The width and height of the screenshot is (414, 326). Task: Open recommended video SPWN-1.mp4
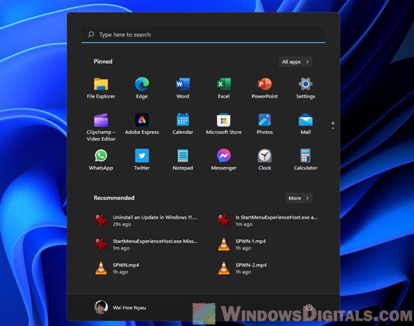coord(241,244)
